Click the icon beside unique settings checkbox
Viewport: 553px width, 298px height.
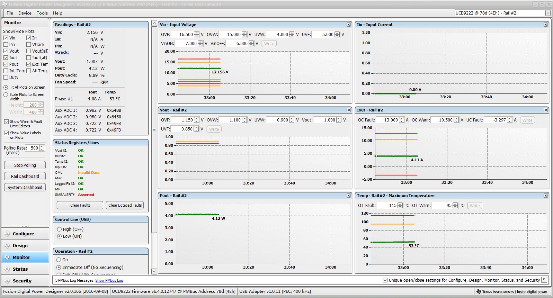[x=544, y=280]
